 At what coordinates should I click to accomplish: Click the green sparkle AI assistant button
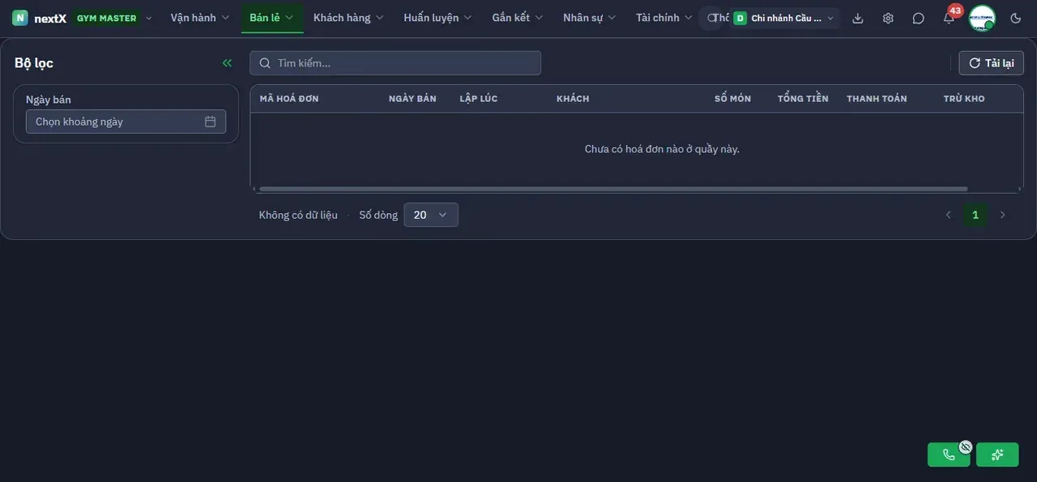click(997, 454)
